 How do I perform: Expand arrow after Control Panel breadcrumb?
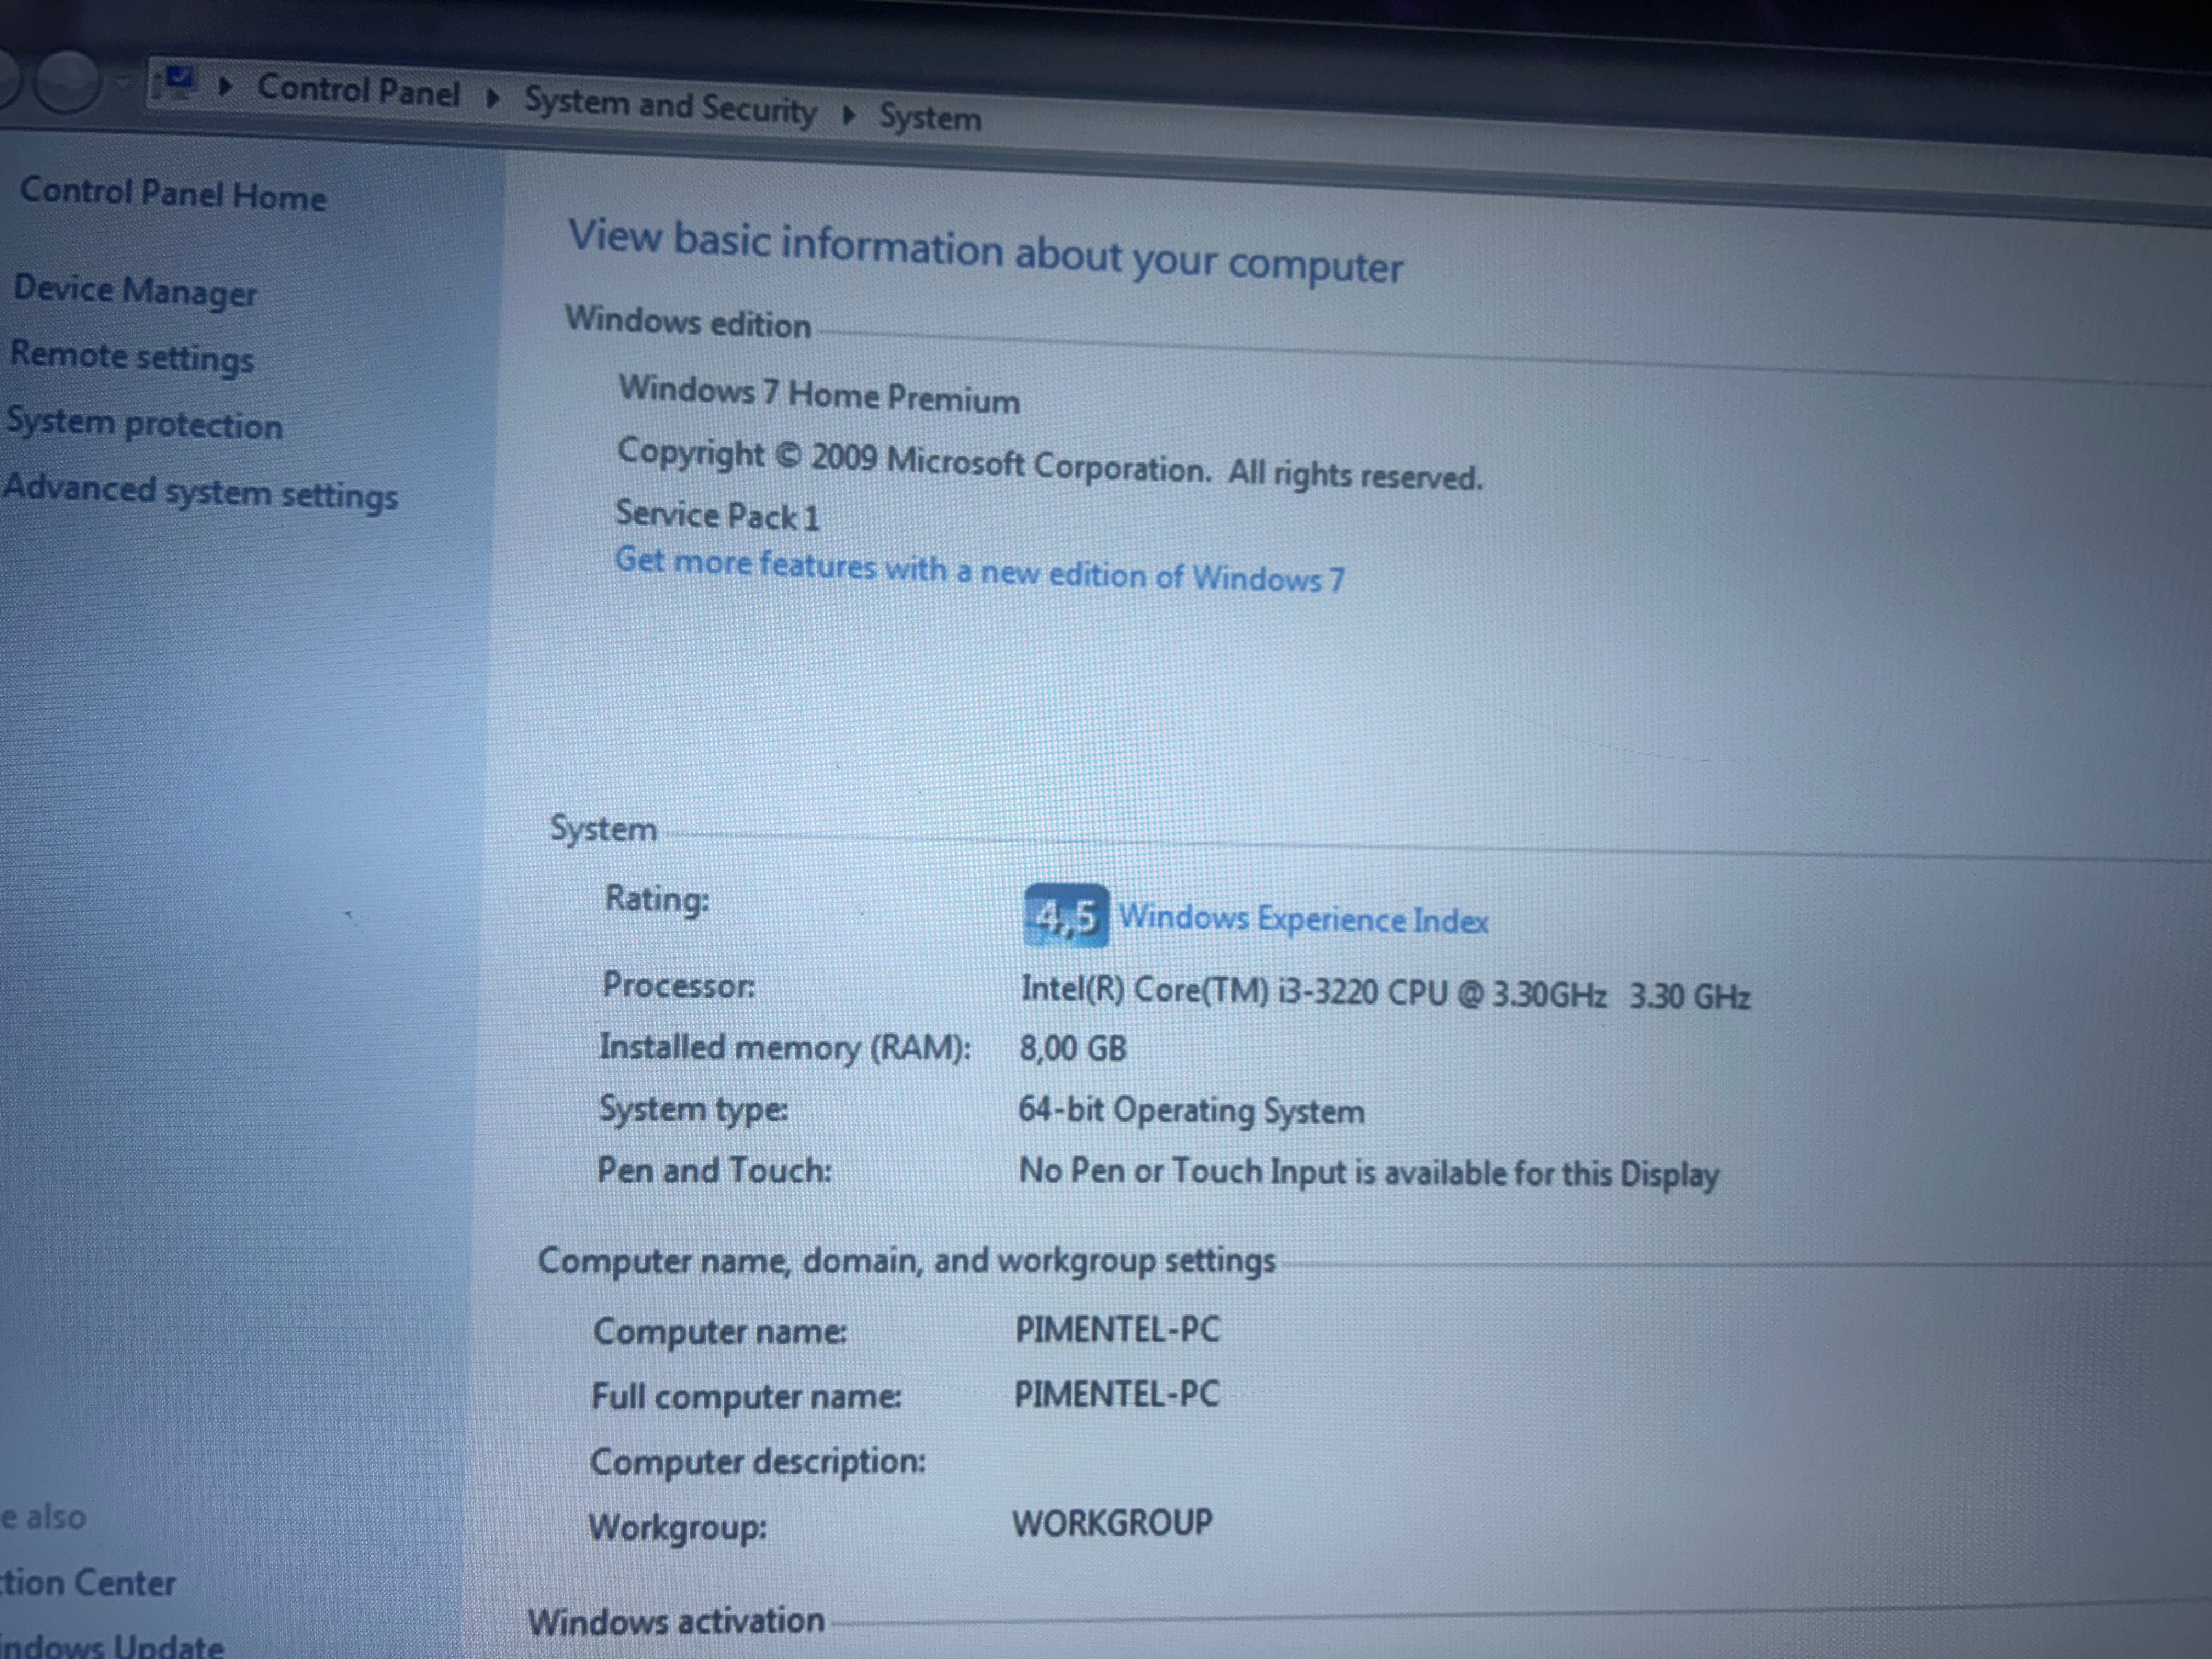492,98
